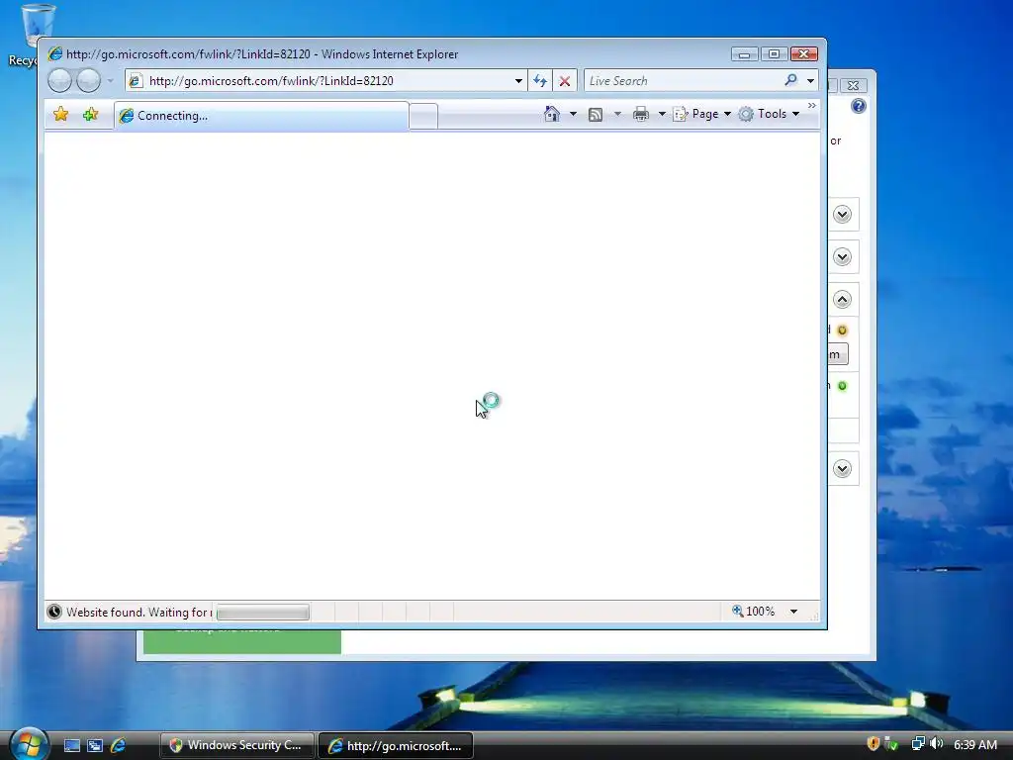Open the Favorites Center star icon

tap(60, 115)
